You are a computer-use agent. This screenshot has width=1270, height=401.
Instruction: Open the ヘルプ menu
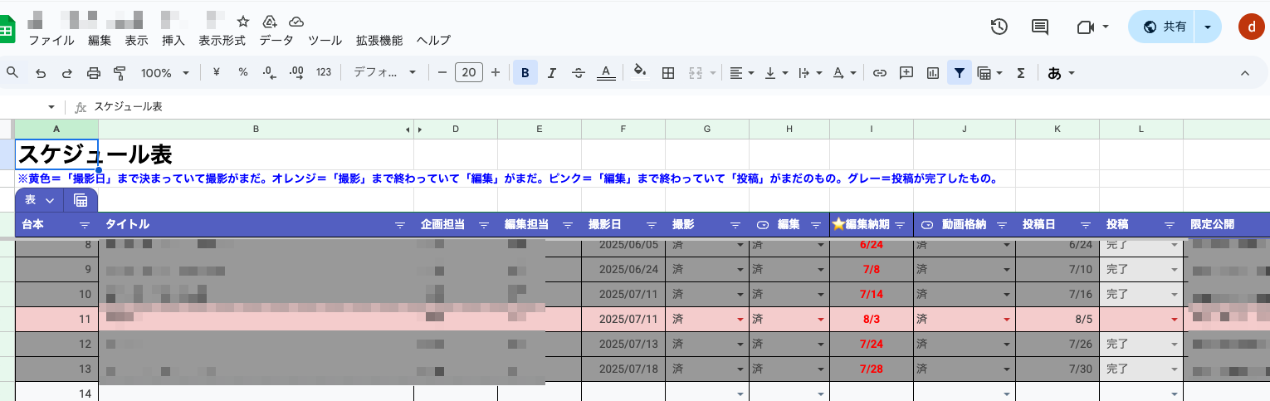click(433, 40)
